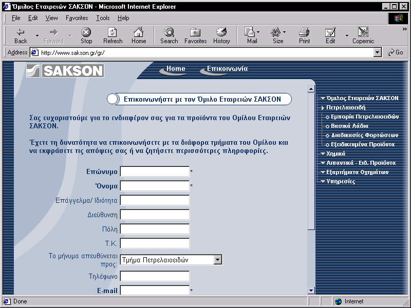The width and height of the screenshot is (411, 308).
Task: Open the Εξειδικευμένα Προϊόντα link
Action: (x=363, y=144)
